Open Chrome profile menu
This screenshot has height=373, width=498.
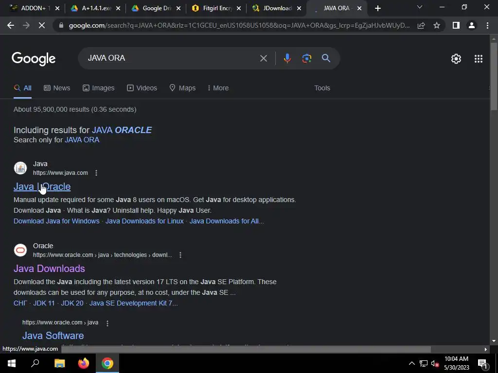472,25
